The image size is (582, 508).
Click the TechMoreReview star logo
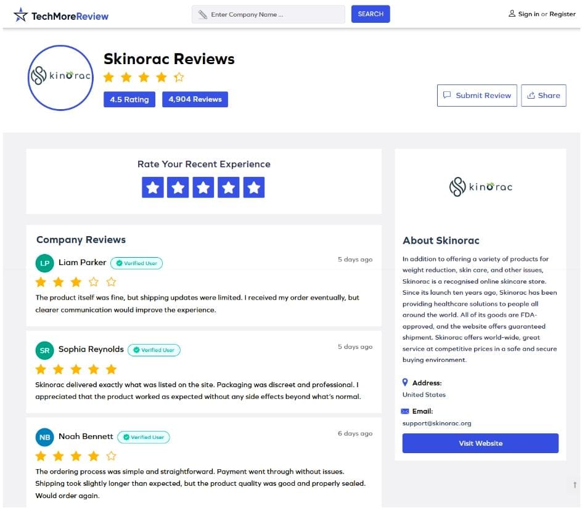coord(20,15)
